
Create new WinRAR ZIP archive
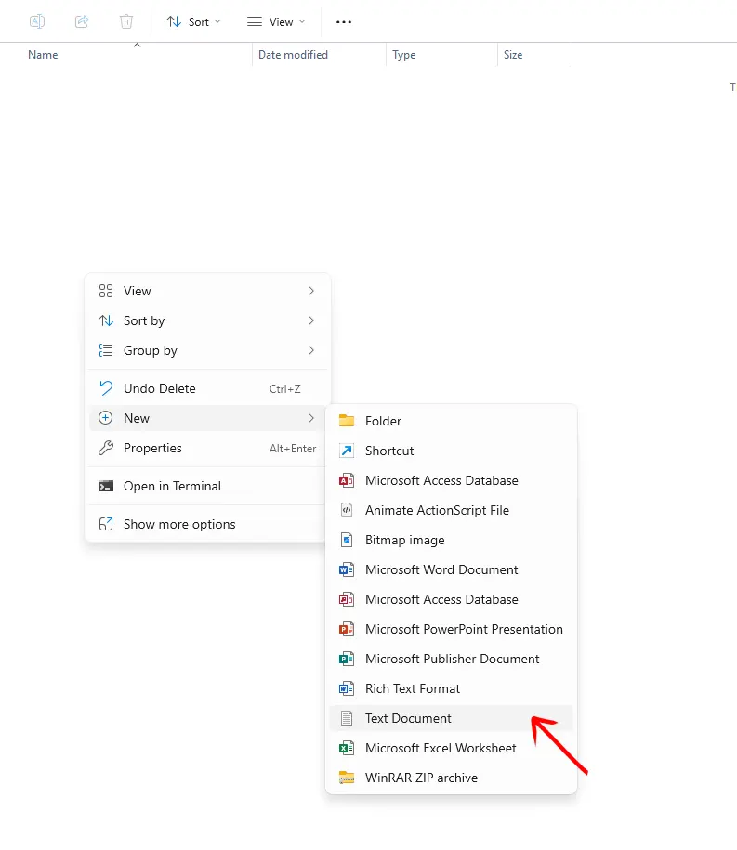[x=421, y=778]
